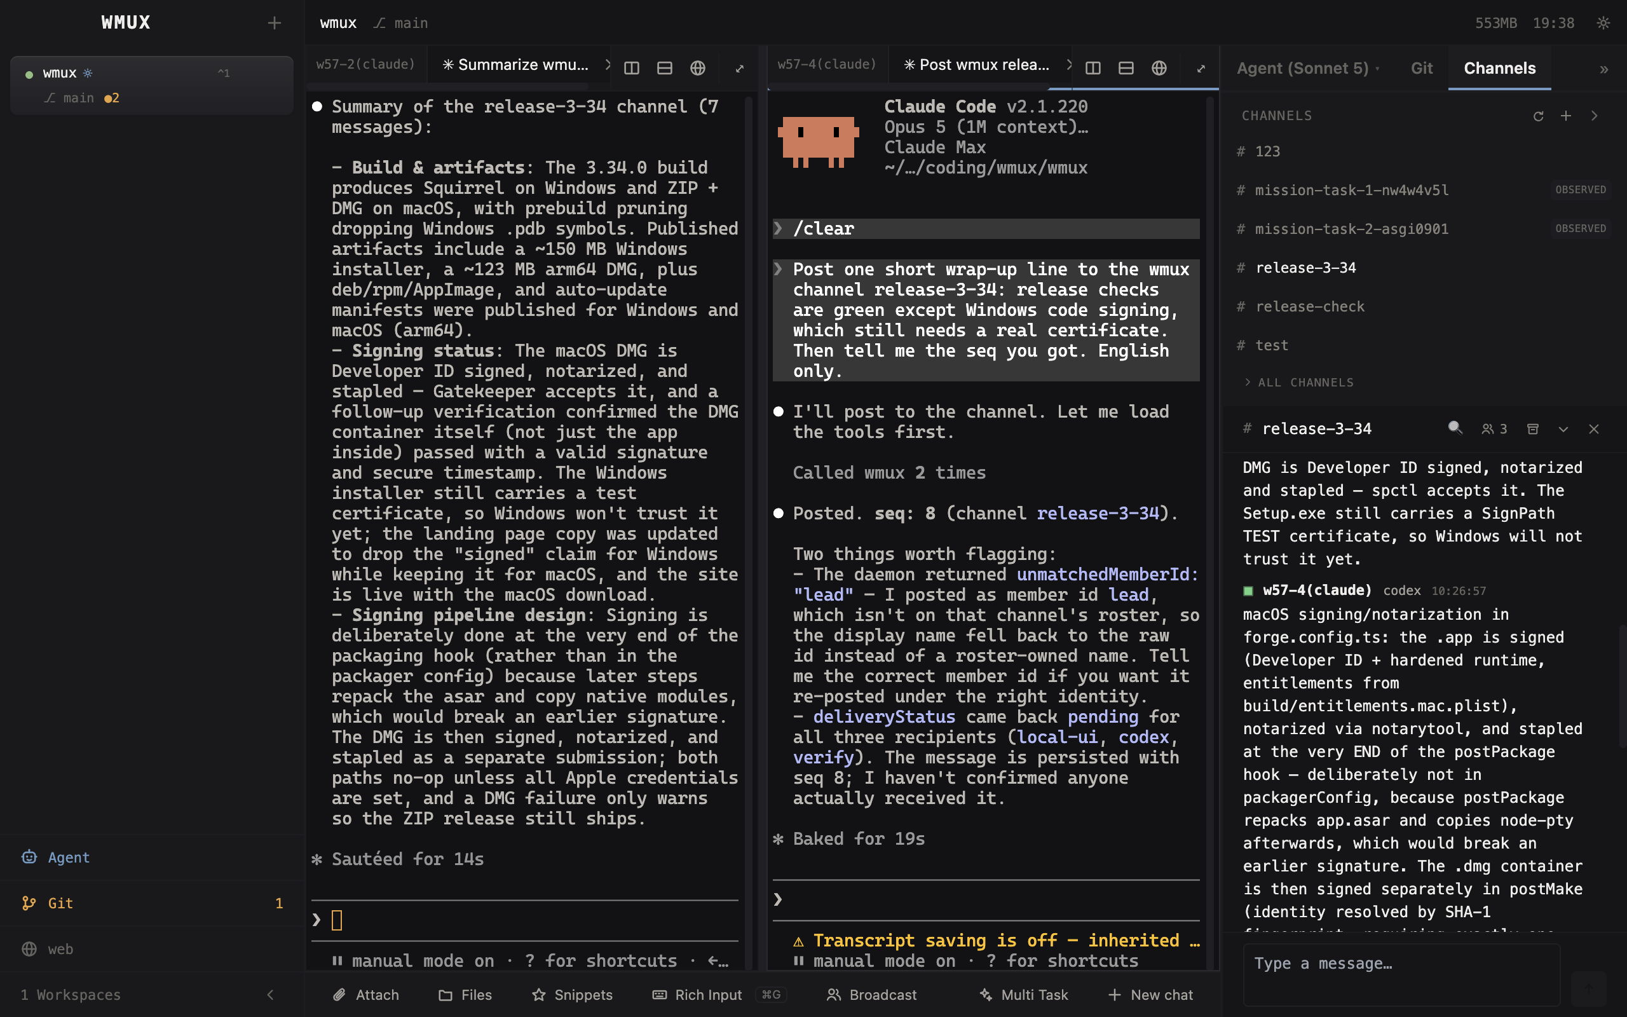Open the mission-task-2-asgi0901 channel

click(1424, 229)
